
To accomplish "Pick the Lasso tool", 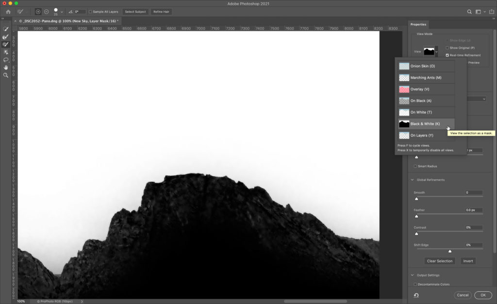I will coord(6,60).
